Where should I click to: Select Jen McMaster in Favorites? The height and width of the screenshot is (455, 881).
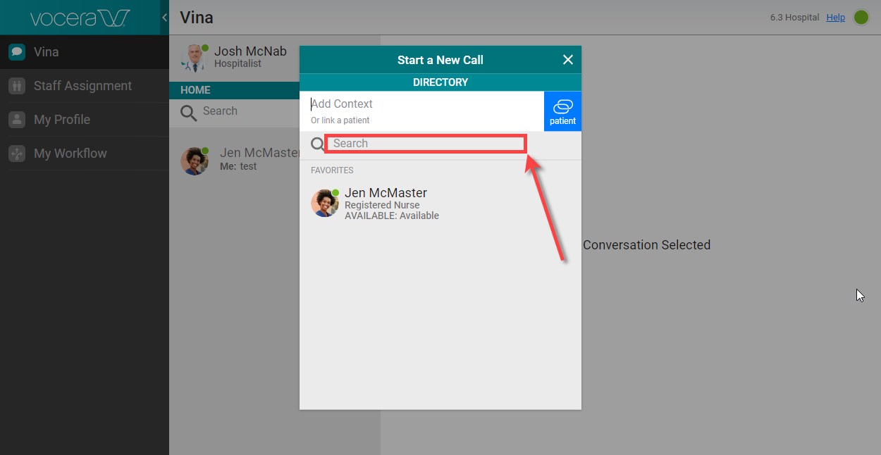tap(440, 204)
